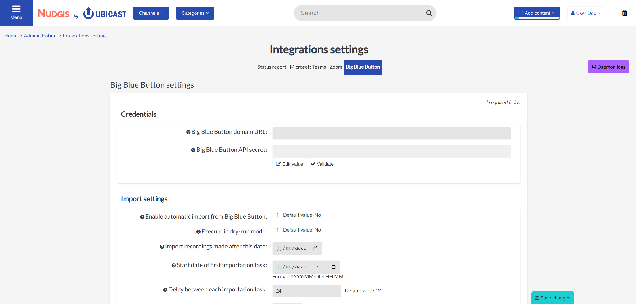Viewport: 636px width, 304px height.
Task: Click help icon for API secret
Action: coord(193,150)
